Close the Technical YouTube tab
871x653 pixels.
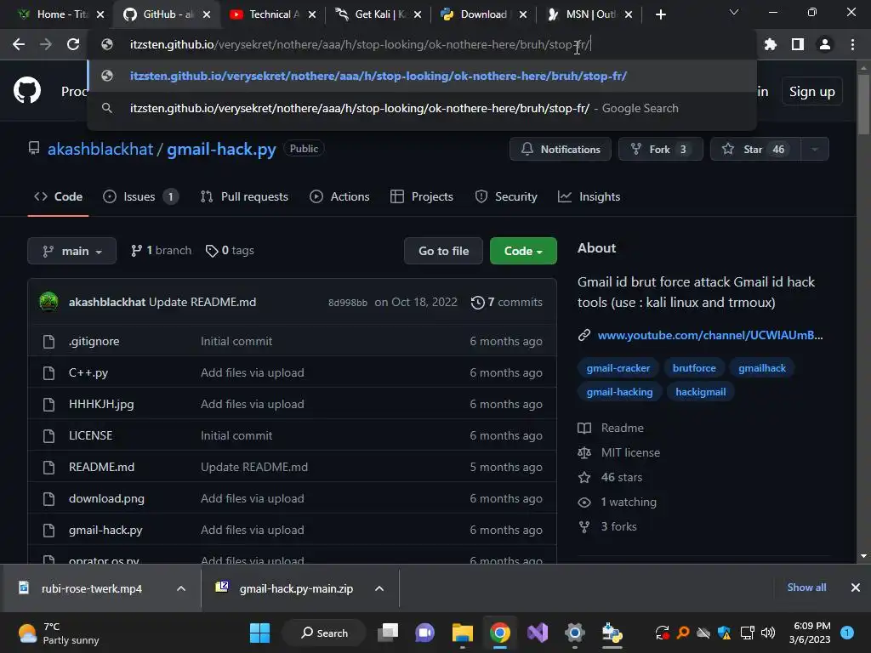coord(312,14)
